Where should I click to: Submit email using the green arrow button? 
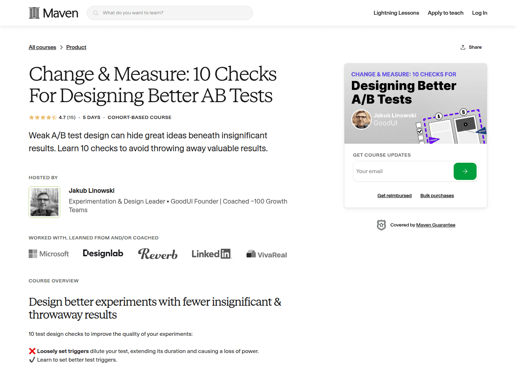(x=465, y=171)
